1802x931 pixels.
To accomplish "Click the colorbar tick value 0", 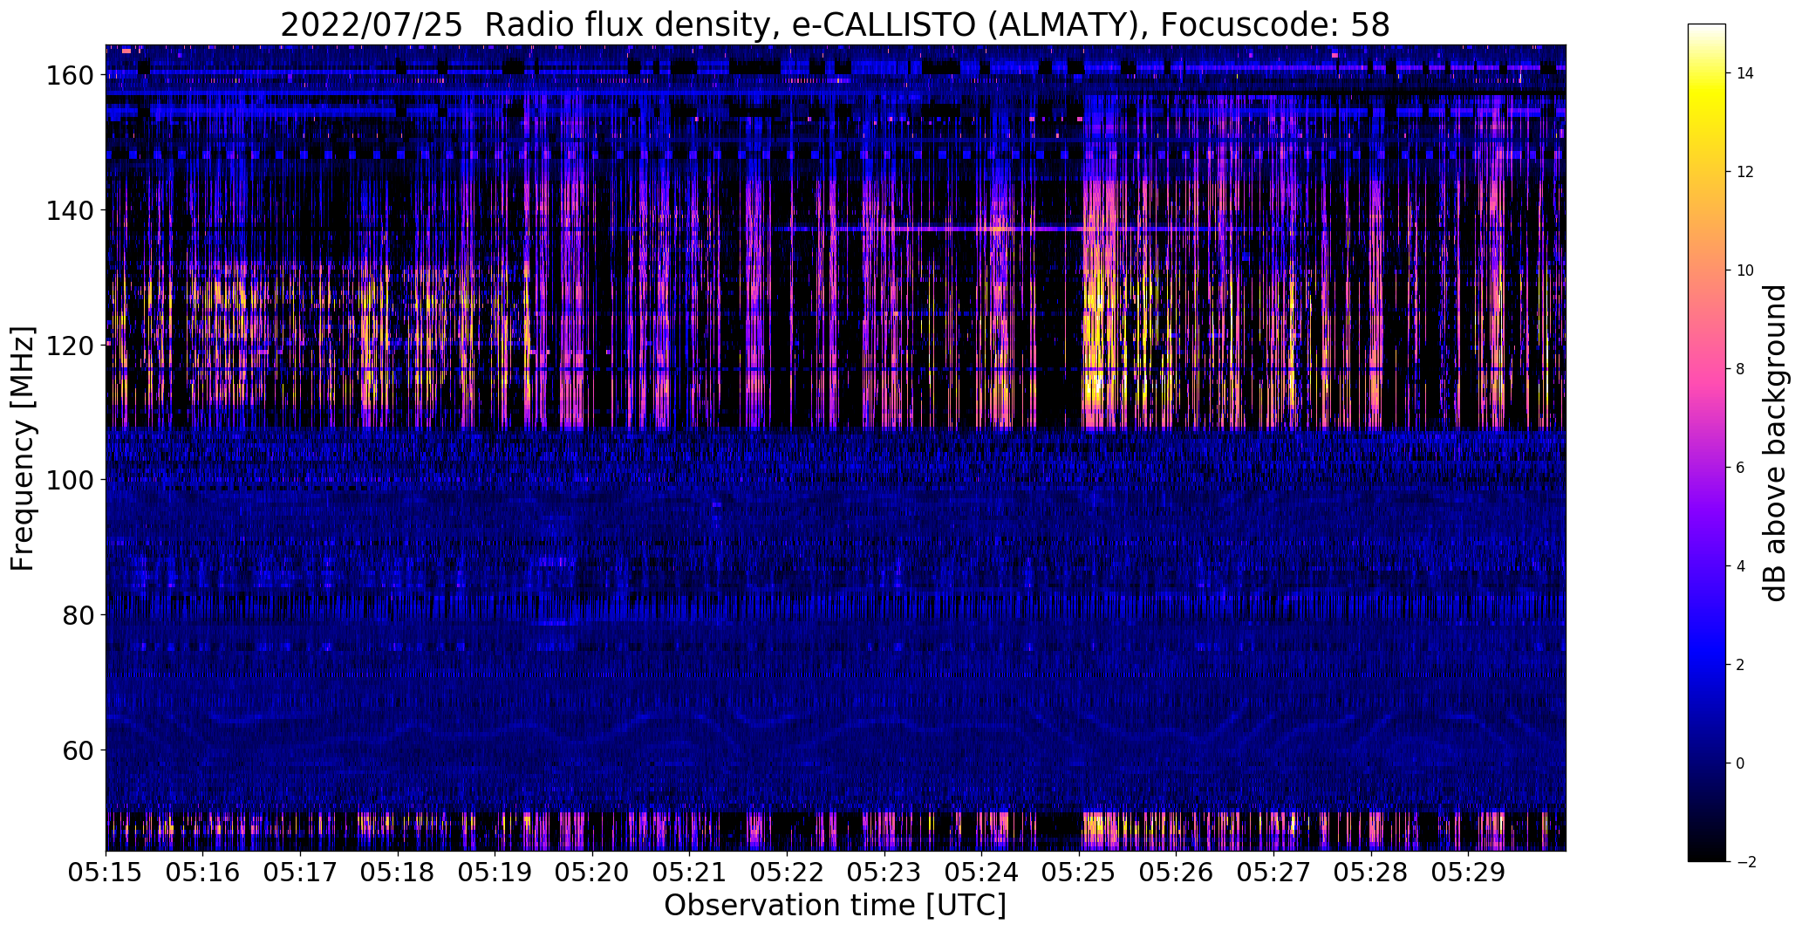I will pos(1741,763).
